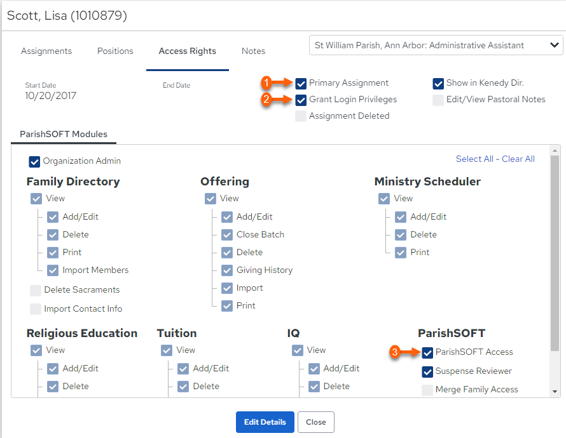566x438 pixels.
Task: Toggle the ParishSOFT Access checkbox
Action: pyautogui.click(x=427, y=353)
